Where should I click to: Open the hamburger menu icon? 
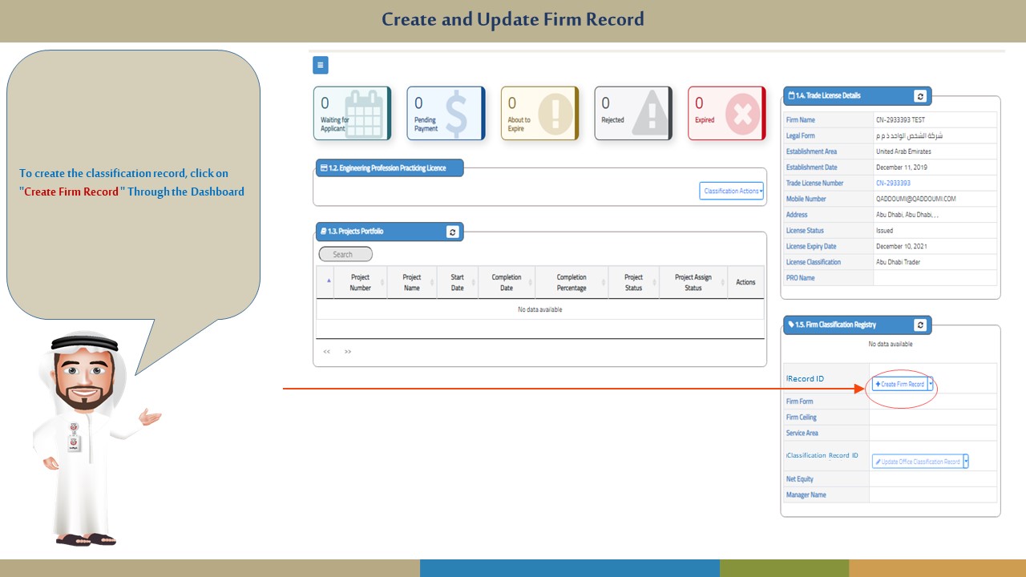click(320, 66)
